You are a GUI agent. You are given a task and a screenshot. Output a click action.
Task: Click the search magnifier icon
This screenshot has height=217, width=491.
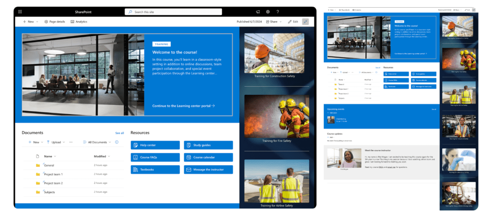point(130,12)
